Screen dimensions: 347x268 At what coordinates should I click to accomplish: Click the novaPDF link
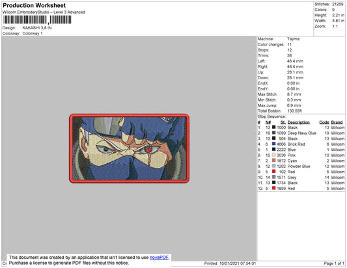pos(159,258)
